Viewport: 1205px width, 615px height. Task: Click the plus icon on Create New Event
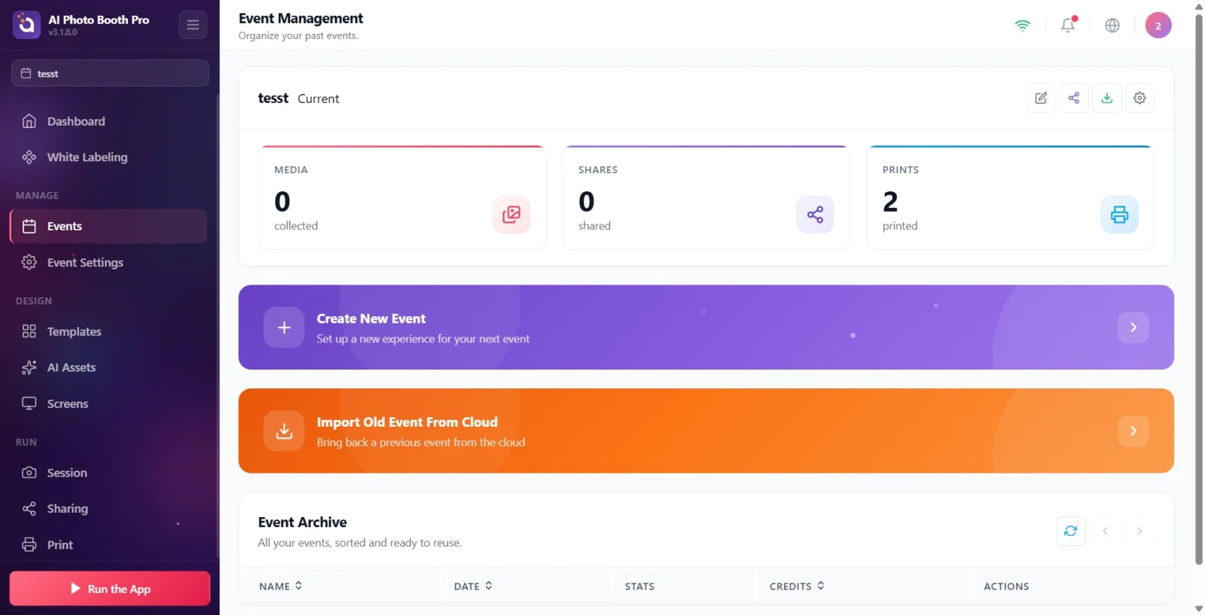pos(284,327)
